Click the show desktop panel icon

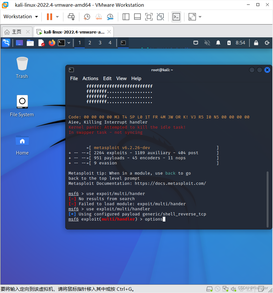(19, 43)
